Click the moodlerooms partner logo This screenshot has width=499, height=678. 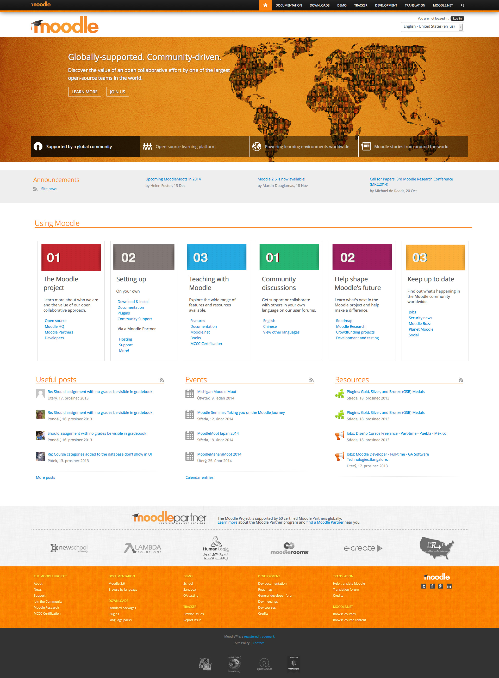289,548
